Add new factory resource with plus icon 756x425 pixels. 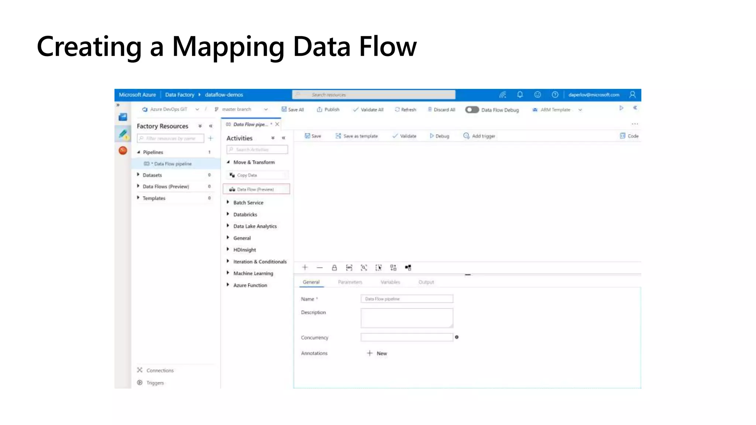(x=210, y=138)
